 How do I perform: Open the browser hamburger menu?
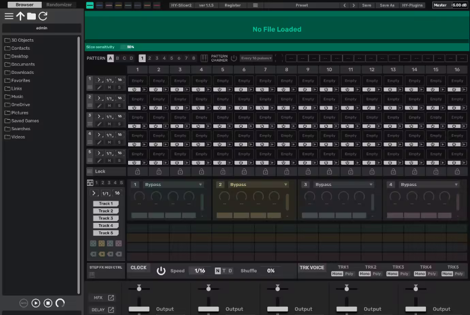pos(9,16)
